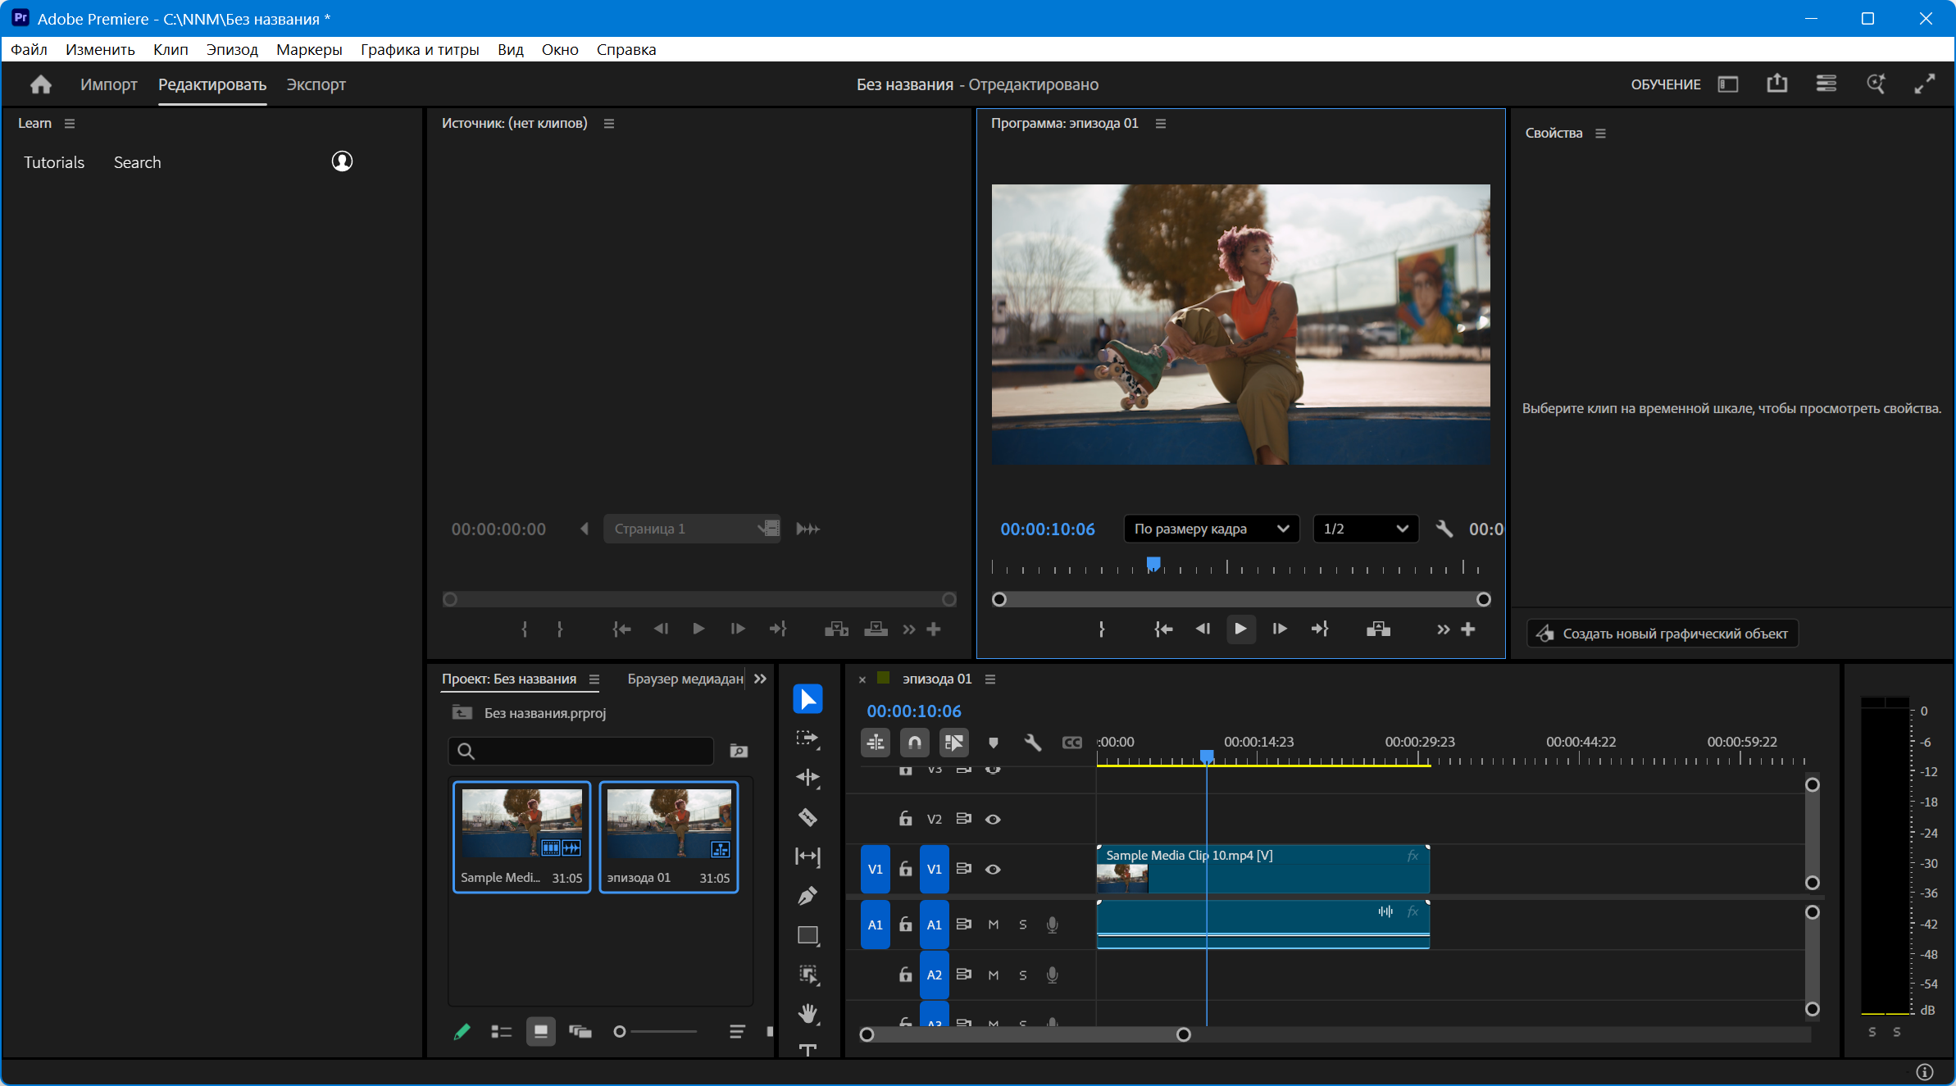The height and width of the screenshot is (1086, 1956).
Task: Select the Pen tool
Action: point(807,896)
